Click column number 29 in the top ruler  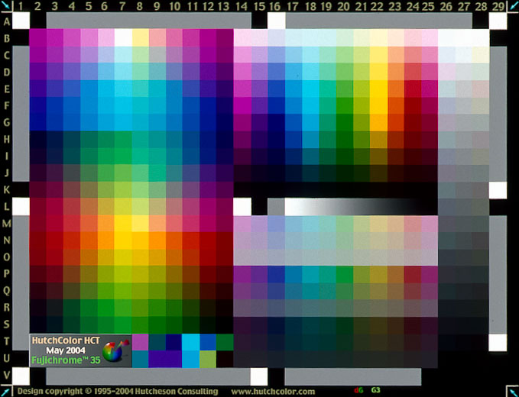(498, 6)
